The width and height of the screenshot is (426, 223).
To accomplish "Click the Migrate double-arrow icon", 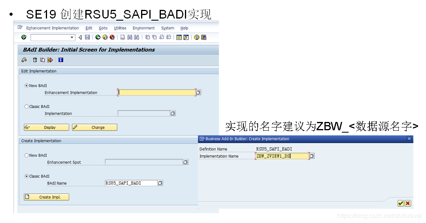I will (x=50, y=60).
